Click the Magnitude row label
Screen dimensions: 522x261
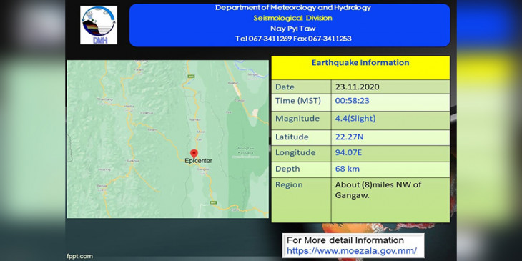(x=297, y=119)
